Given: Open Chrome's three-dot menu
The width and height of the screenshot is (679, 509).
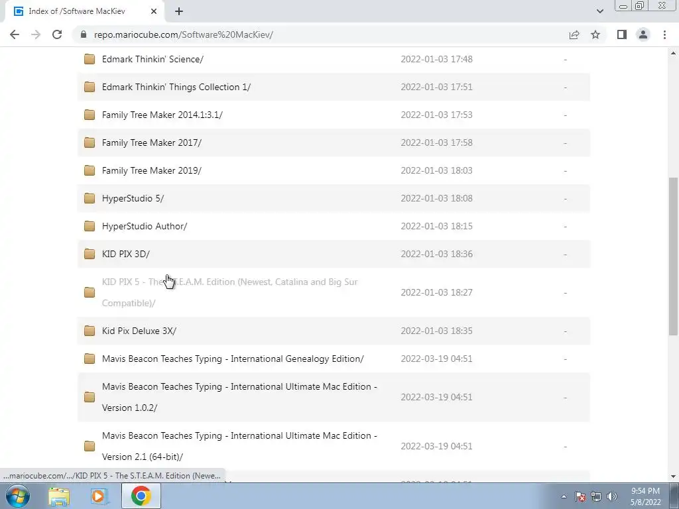Looking at the screenshot, I should pyautogui.click(x=664, y=34).
